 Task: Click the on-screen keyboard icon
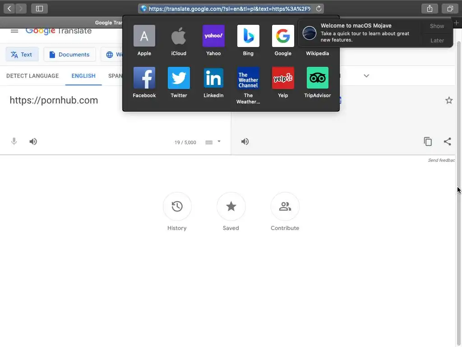click(x=209, y=142)
